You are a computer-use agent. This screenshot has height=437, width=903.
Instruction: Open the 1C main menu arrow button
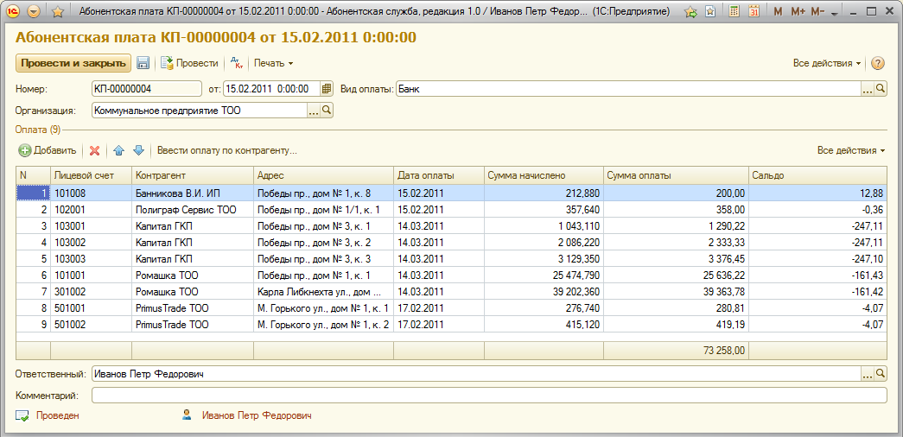[x=34, y=12]
